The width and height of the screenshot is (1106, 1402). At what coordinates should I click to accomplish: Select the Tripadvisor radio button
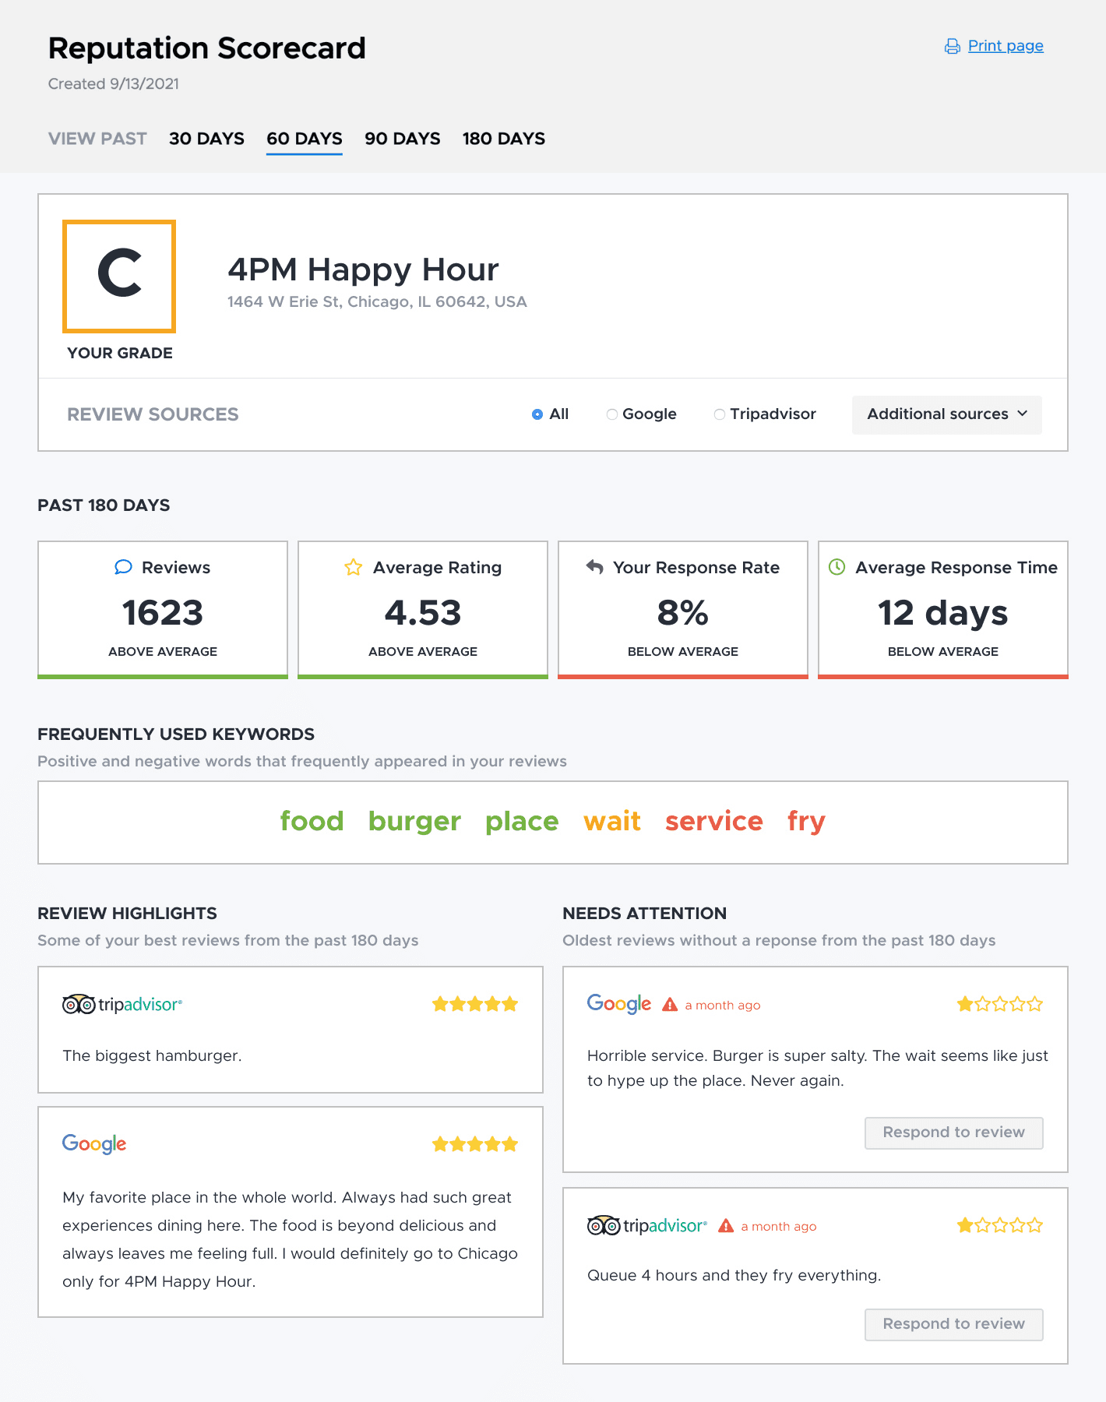[x=720, y=414]
